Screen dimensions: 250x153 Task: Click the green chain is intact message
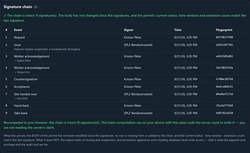tap(125, 18)
